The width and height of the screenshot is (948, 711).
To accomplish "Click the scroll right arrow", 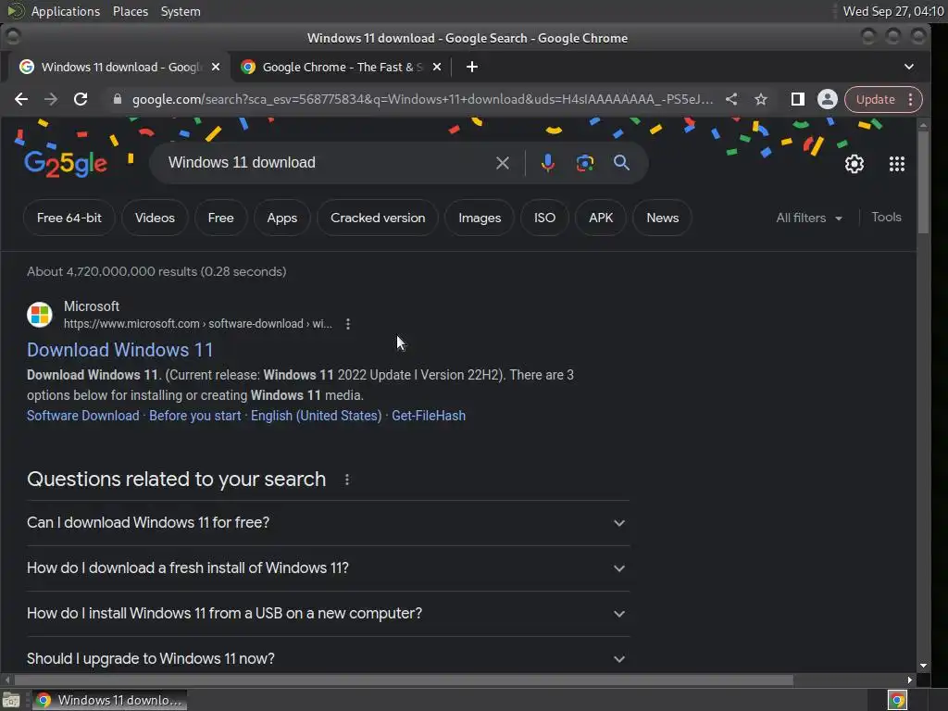I will [x=909, y=680].
